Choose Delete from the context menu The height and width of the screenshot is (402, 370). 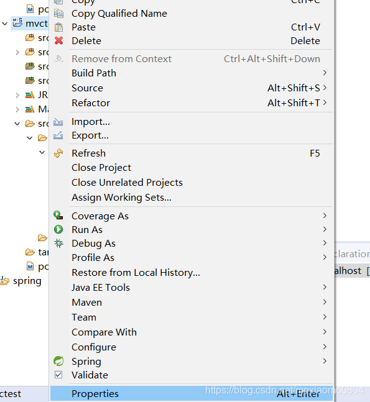[x=192, y=41]
